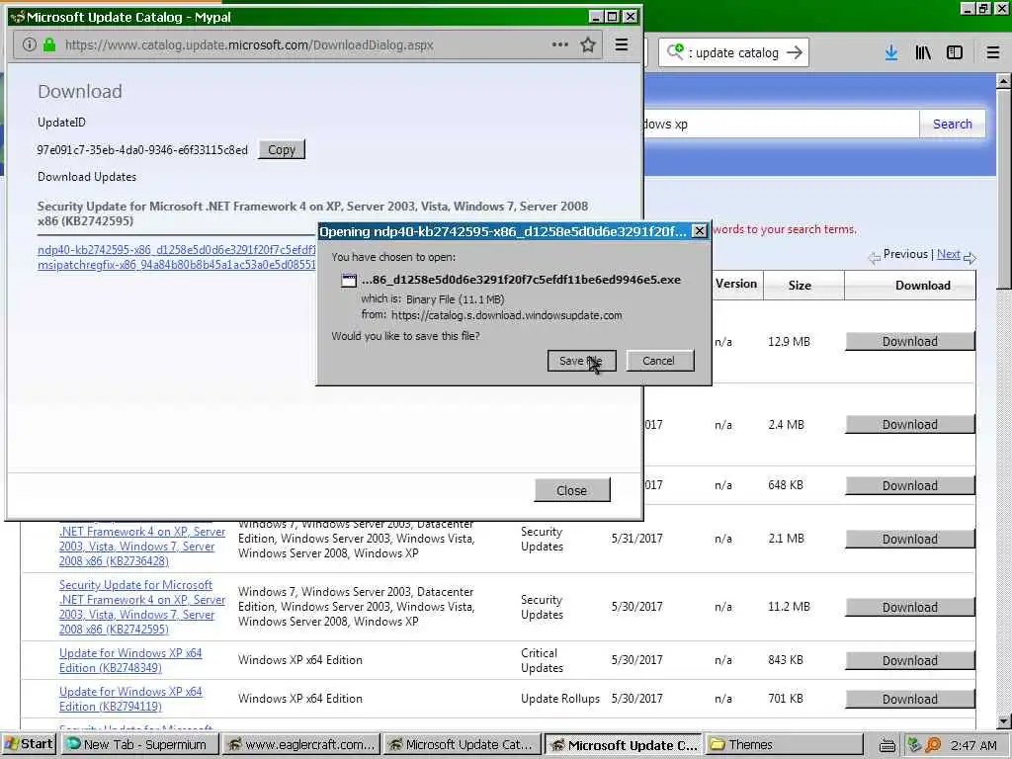
Task: Open page actions three-dot menu
Action: pos(559,44)
